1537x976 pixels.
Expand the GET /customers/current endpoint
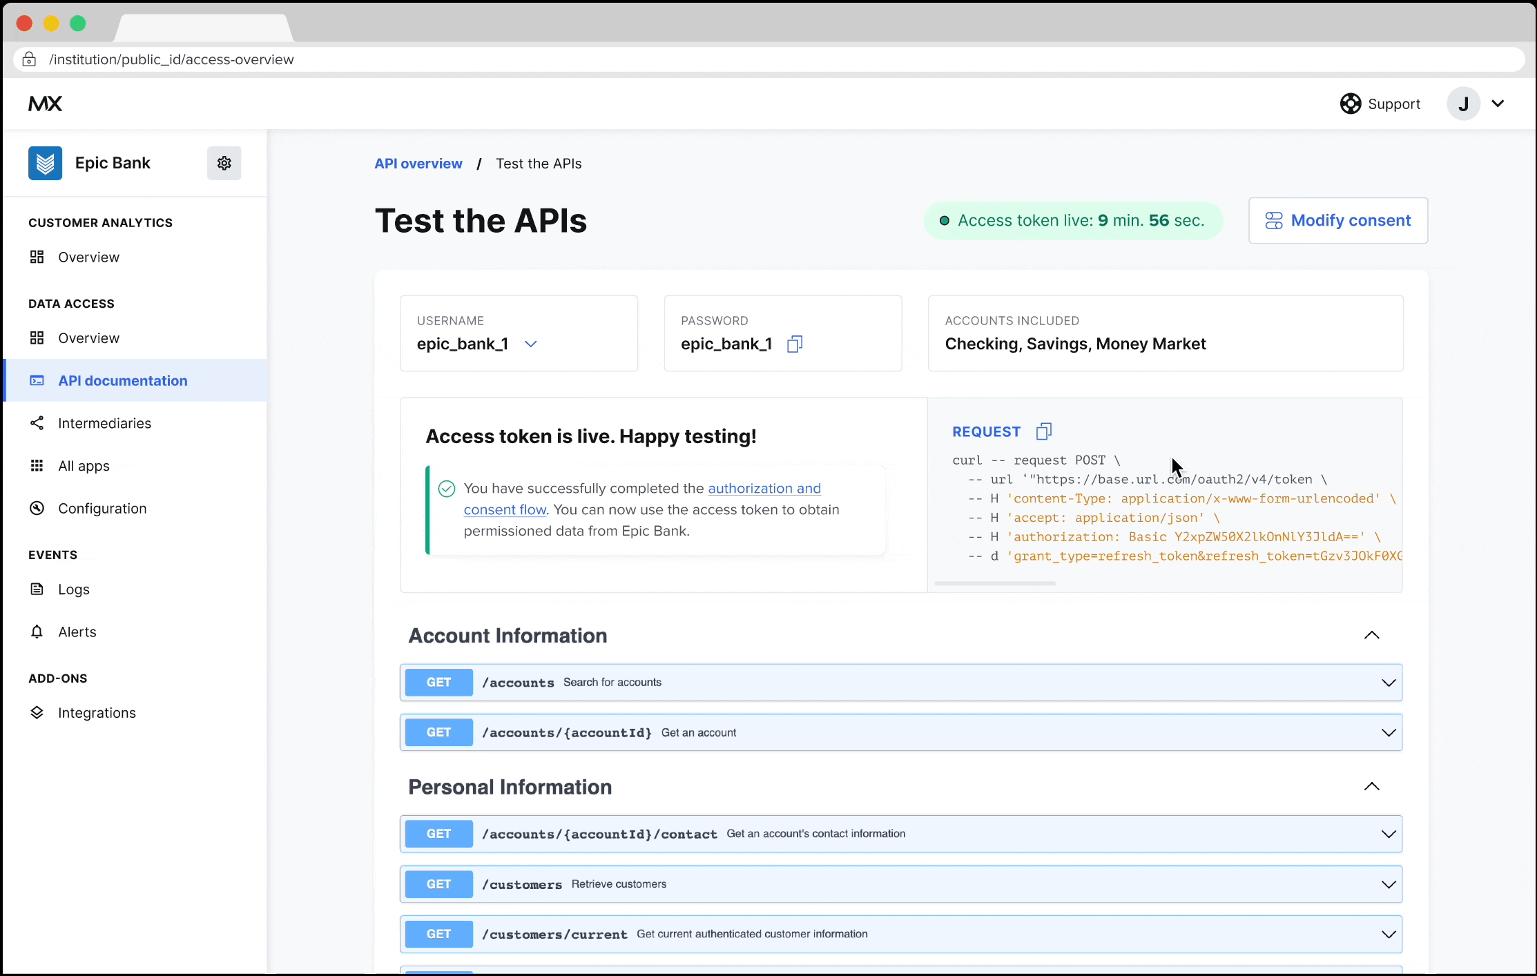pos(1388,934)
